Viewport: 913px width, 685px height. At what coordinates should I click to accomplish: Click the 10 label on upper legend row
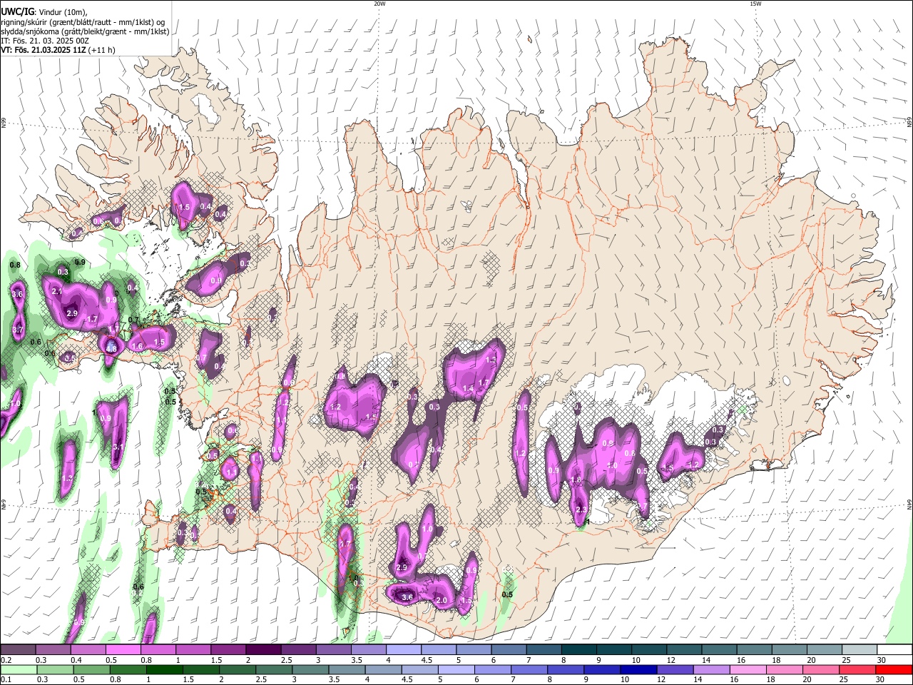point(636,660)
